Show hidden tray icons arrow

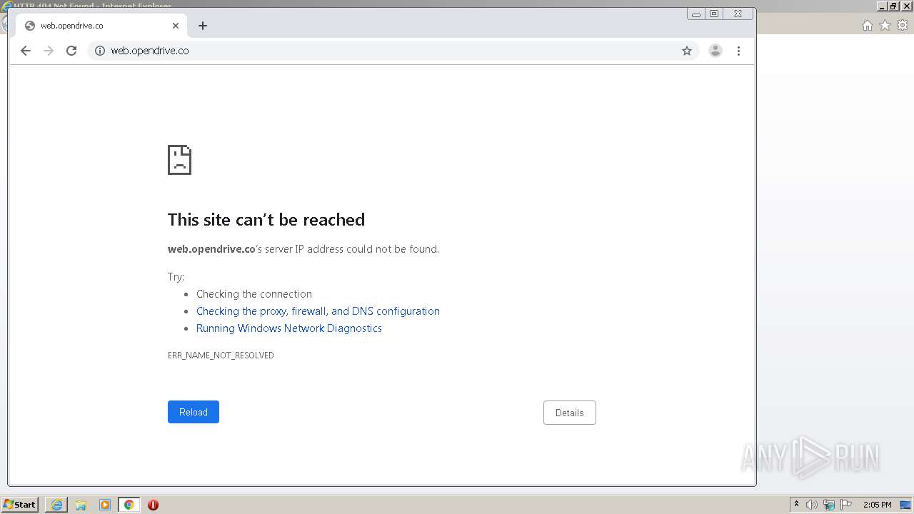pyautogui.click(x=797, y=505)
